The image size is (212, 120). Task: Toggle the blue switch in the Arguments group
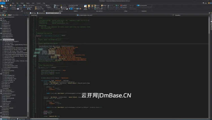tap(138, 5)
